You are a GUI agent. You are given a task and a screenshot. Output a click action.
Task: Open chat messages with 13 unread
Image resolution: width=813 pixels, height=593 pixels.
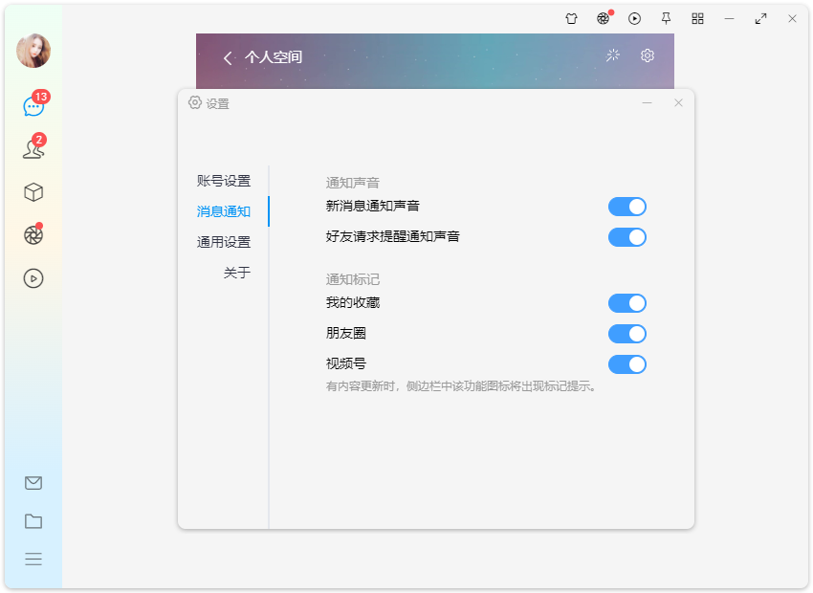(x=33, y=106)
